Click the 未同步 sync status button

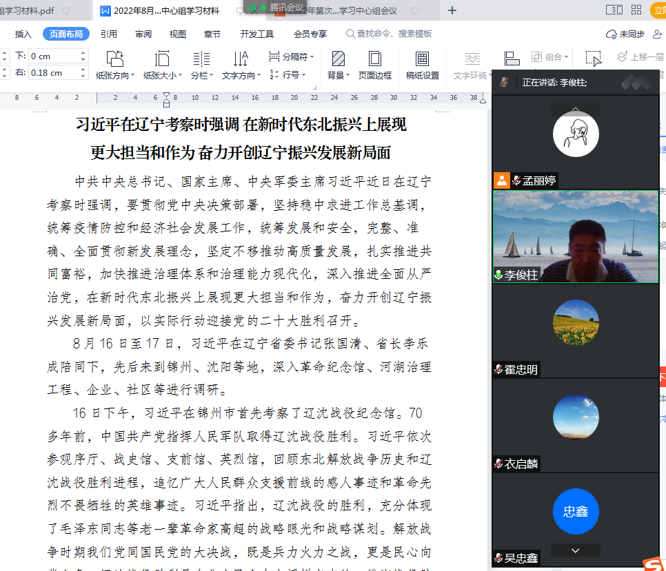coord(625,34)
